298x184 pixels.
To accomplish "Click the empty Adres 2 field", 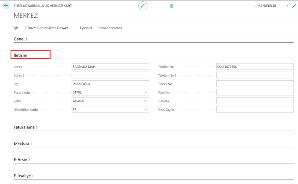I will 110,75.
